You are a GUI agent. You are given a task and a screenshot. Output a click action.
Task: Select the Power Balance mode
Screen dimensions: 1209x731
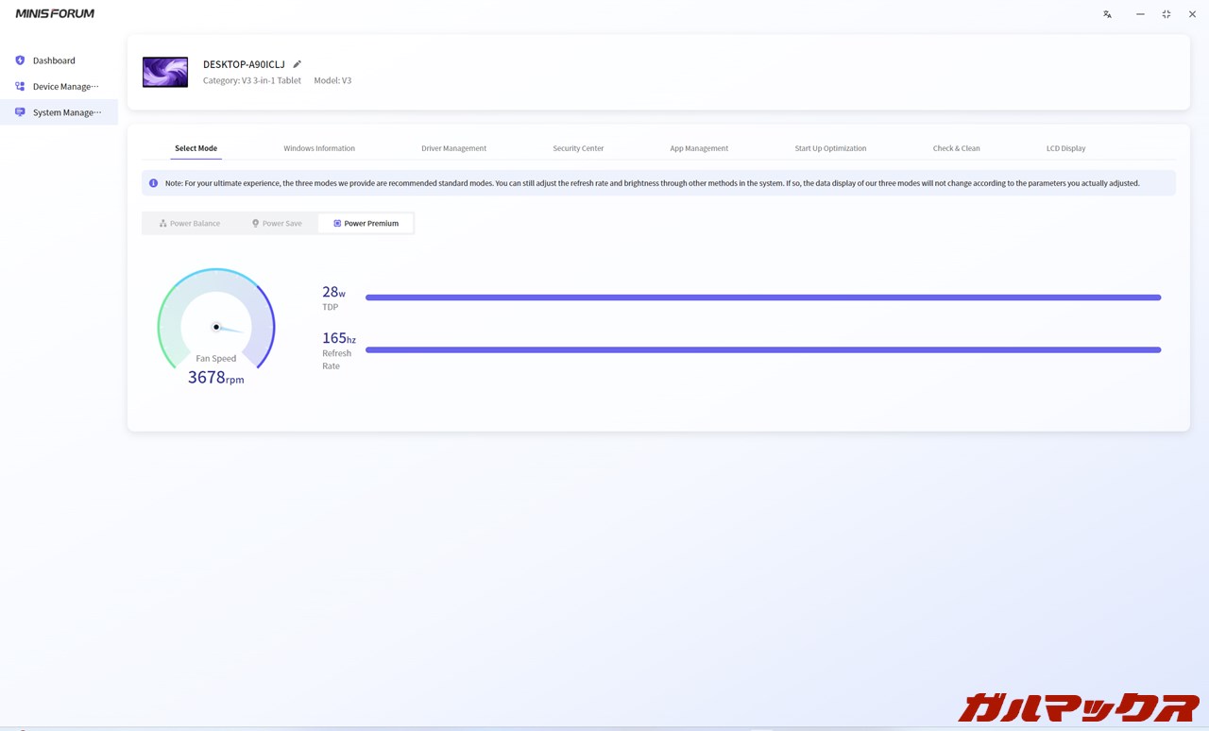click(x=190, y=224)
